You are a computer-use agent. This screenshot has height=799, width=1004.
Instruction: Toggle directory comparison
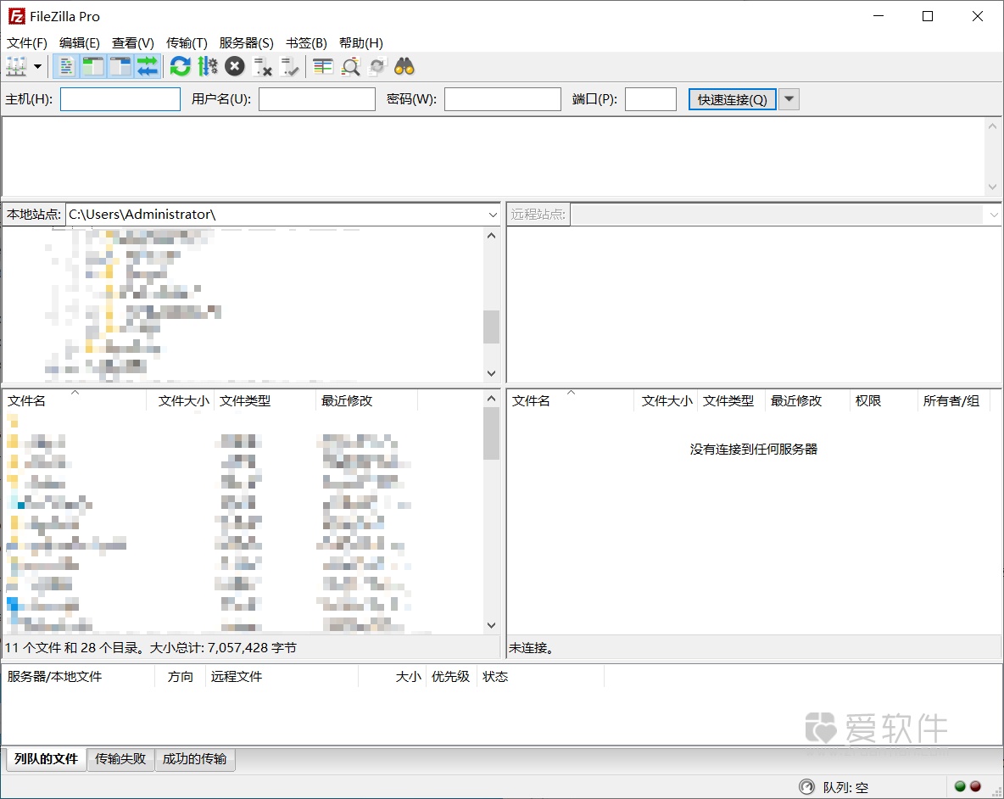(350, 66)
